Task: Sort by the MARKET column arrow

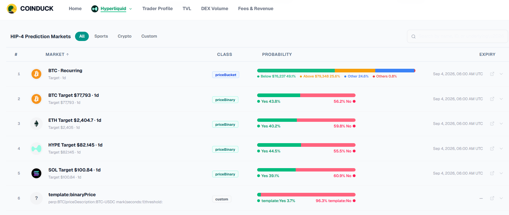Action: coord(67,54)
